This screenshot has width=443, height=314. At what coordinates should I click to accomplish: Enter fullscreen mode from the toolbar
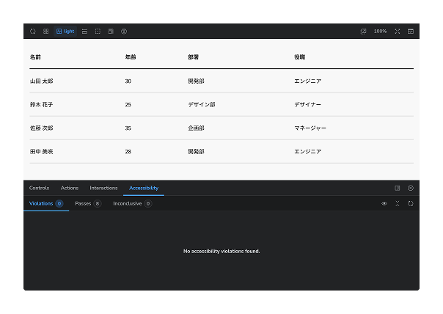point(398,32)
